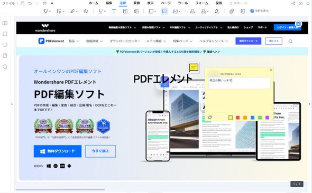Switch to the 変換 tab
The width and height of the screenshot is (312, 193).
(137, 3)
